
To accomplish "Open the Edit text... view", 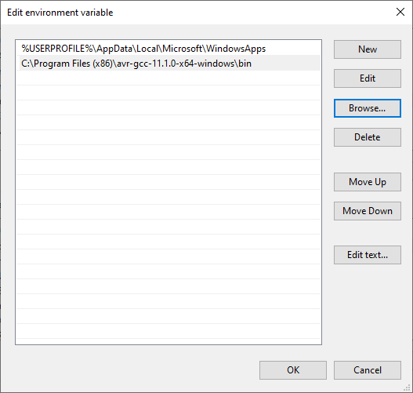I will (368, 255).
